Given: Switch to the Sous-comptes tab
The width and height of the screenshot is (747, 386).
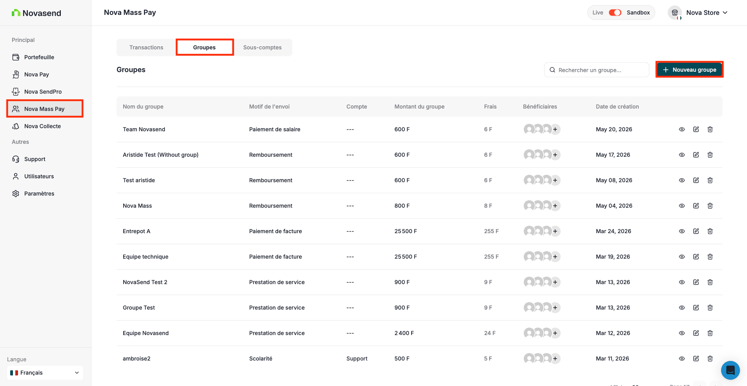Looking at the screenshot, I should point(262,47).
